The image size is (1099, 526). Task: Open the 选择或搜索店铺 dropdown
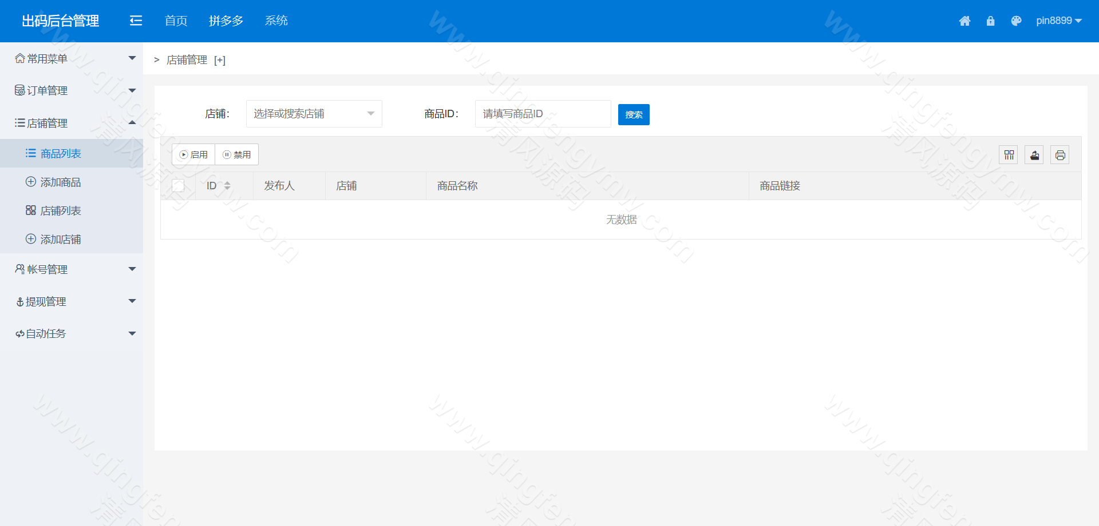314,113
